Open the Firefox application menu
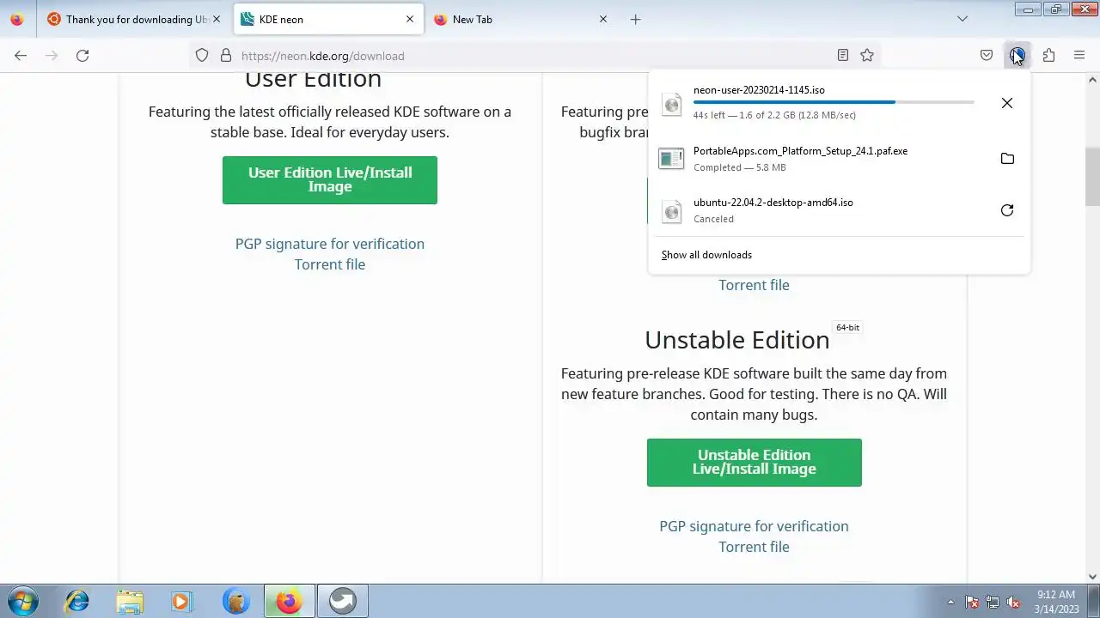Screen dimensions: 1100x618 coord(1079,56)
